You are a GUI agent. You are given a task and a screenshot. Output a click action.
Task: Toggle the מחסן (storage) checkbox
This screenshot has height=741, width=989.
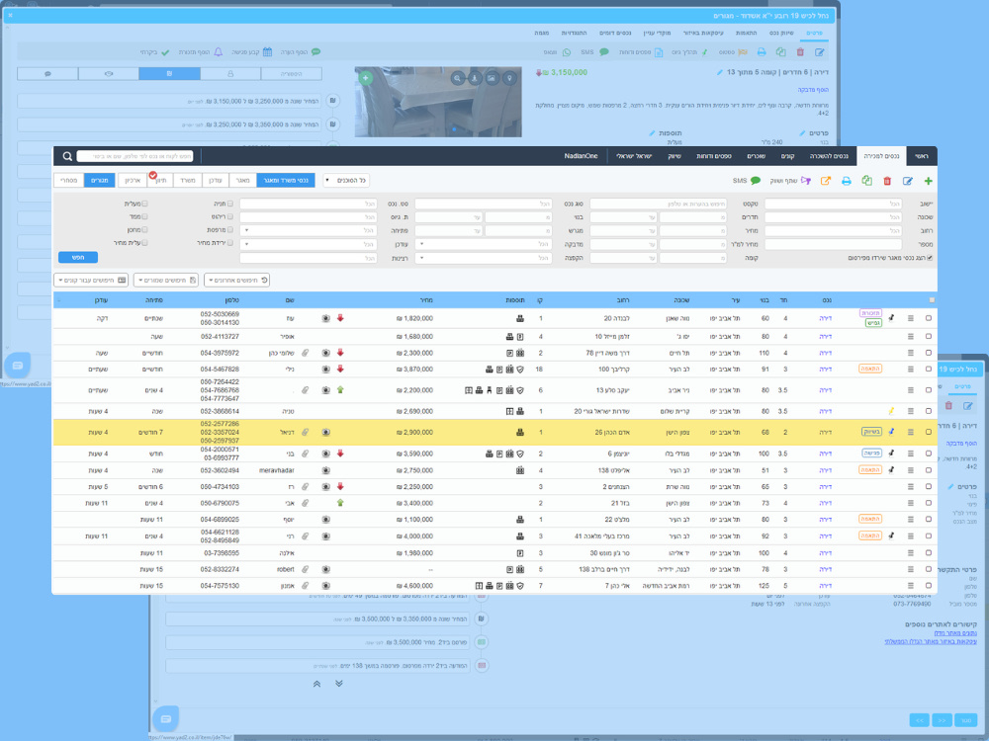[x=145, y=230]
